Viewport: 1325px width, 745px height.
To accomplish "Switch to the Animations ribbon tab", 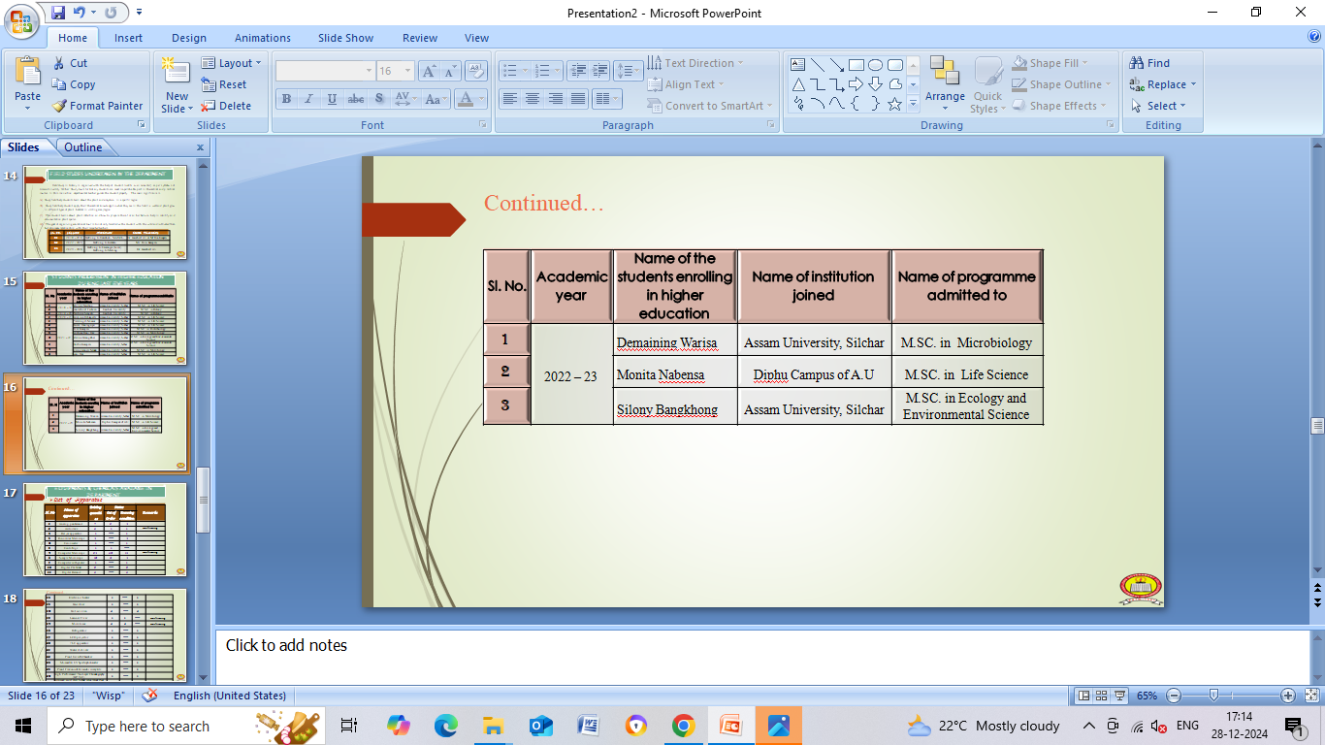I will coord(262,38).
